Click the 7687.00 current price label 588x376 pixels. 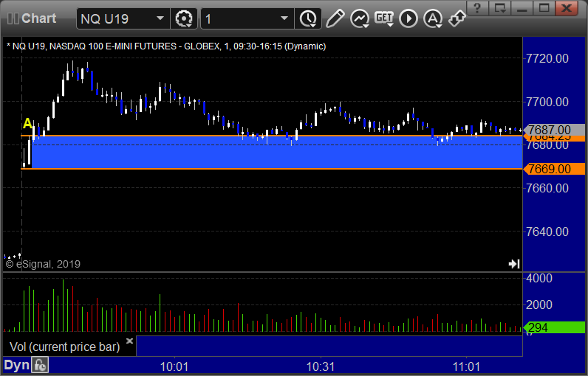coord(554,130)
